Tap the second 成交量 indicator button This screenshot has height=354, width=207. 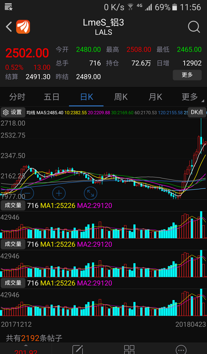13,244
